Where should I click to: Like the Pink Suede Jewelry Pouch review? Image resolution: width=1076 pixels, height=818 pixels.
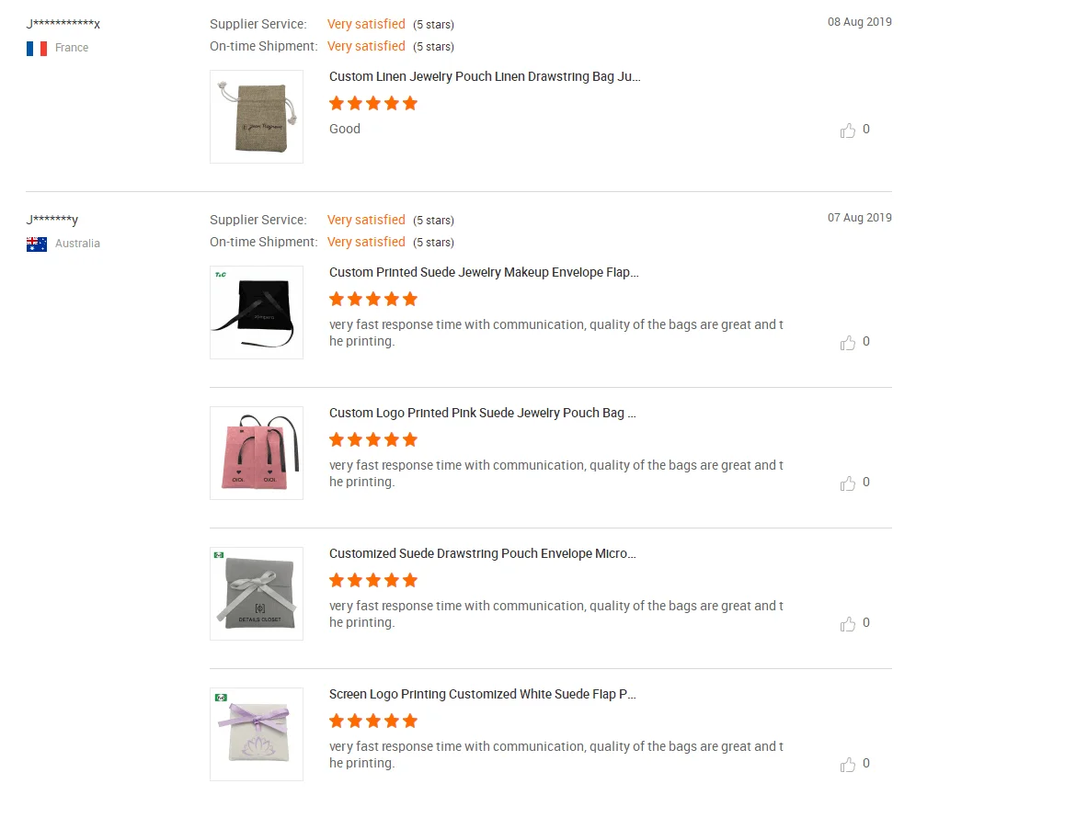click(x=848, y=483)
